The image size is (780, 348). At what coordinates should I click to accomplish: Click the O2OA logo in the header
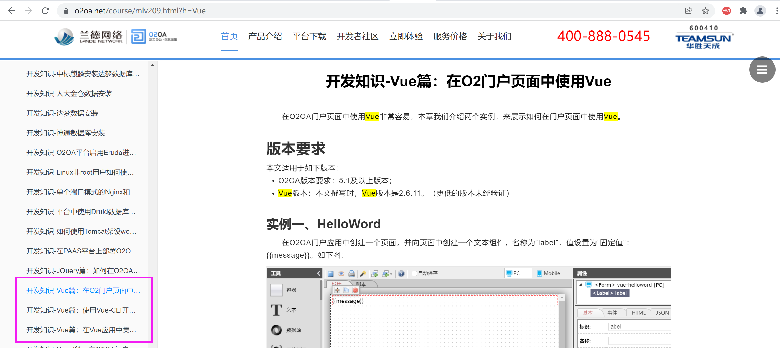(x=154, y=37)
